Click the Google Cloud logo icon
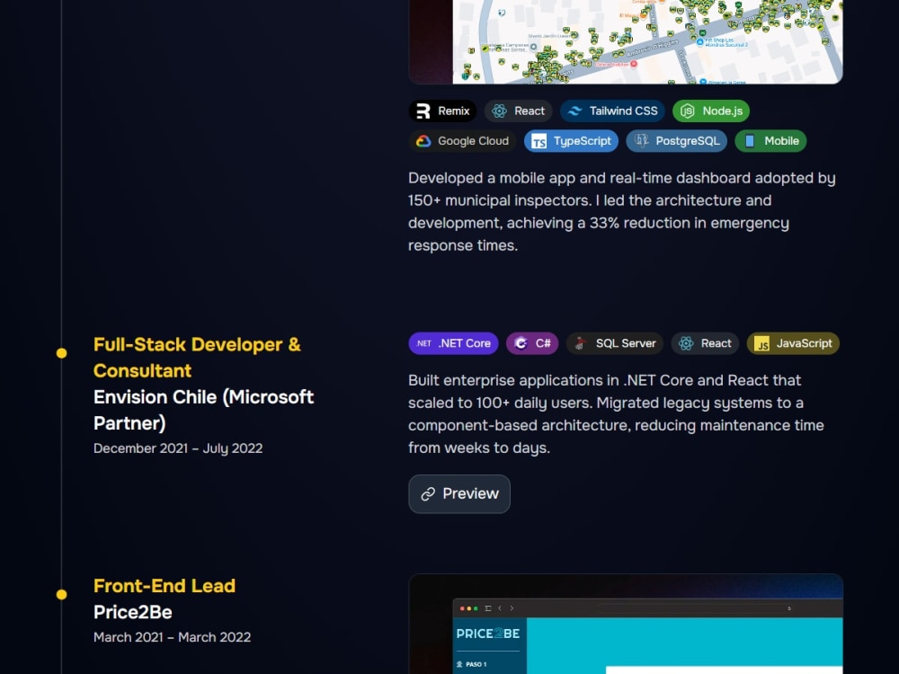Viewport: 899px width, 674px height. coord(423,141)
